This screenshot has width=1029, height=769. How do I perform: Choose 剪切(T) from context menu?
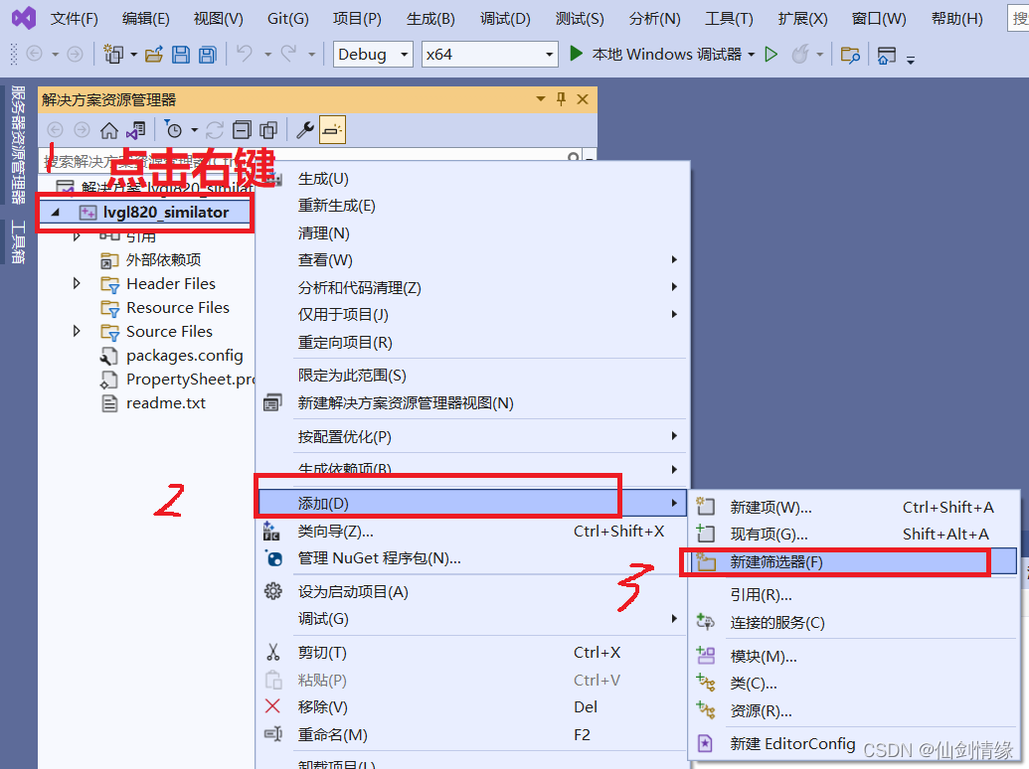[472, 653]
